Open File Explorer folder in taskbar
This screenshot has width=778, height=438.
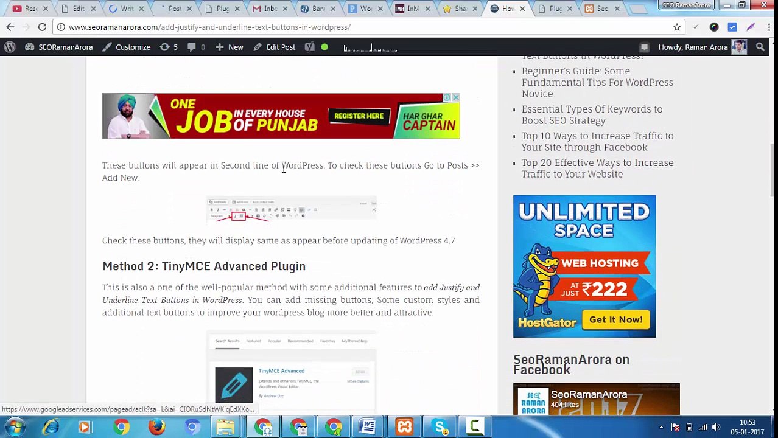[x=225, y=427]
